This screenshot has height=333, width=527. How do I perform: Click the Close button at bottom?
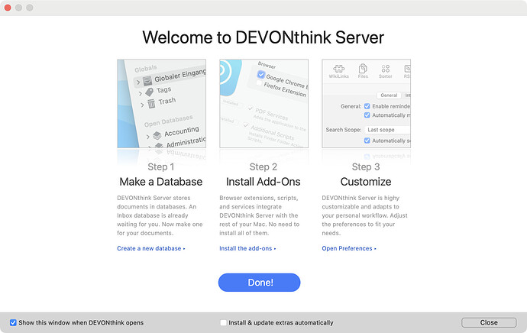489,322
